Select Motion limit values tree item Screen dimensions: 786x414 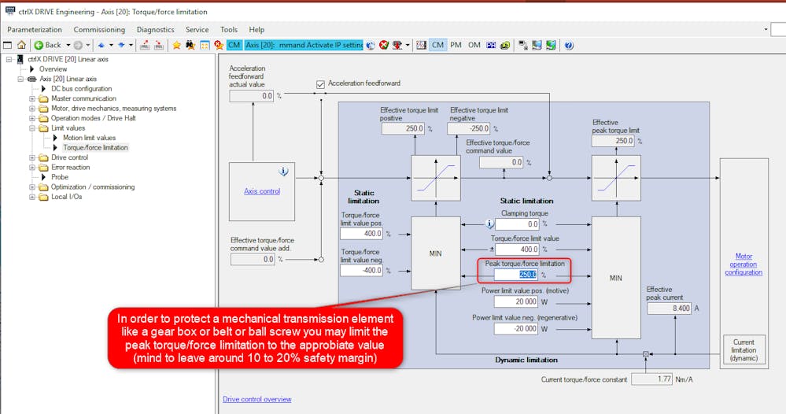[89, 138]
